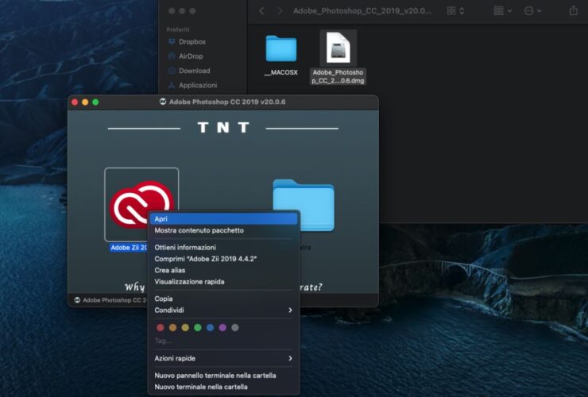Screen dimensions: 588x397
Task: Select the Adobe Photoshop dmg file
Action: point(338,49)
